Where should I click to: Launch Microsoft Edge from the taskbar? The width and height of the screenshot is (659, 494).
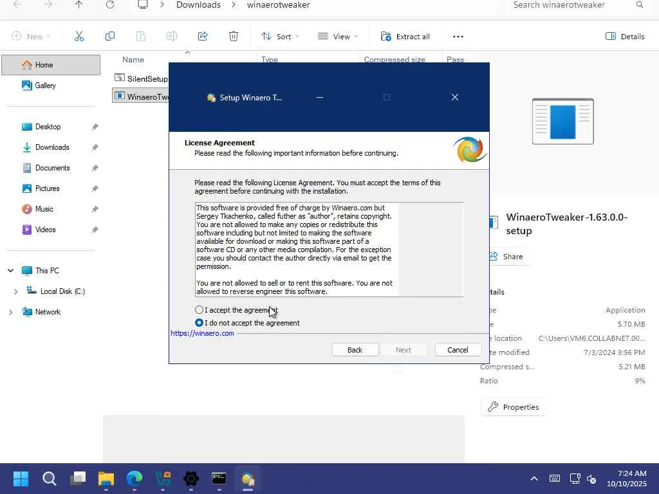(135, 479)
